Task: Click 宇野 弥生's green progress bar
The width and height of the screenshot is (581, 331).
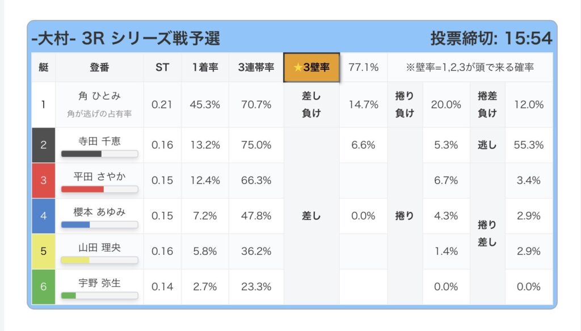Action: (99, 295)
